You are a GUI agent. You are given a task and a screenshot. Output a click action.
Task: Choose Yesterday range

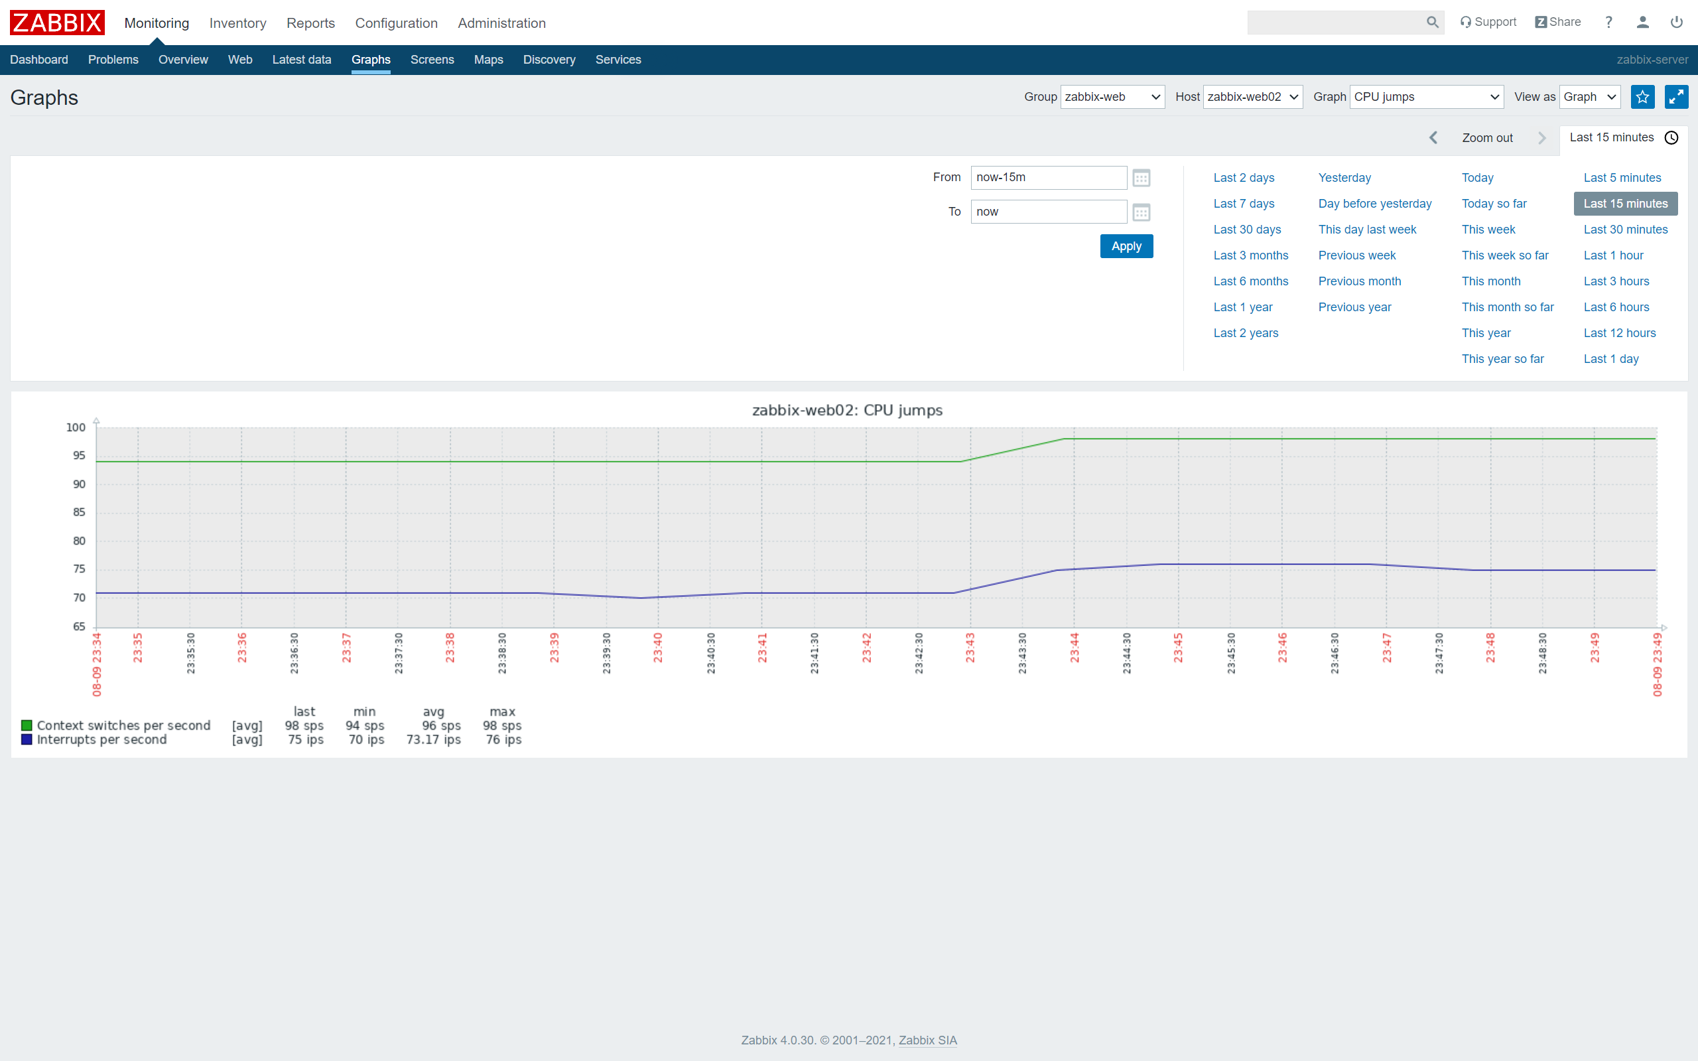(1344, 178)
